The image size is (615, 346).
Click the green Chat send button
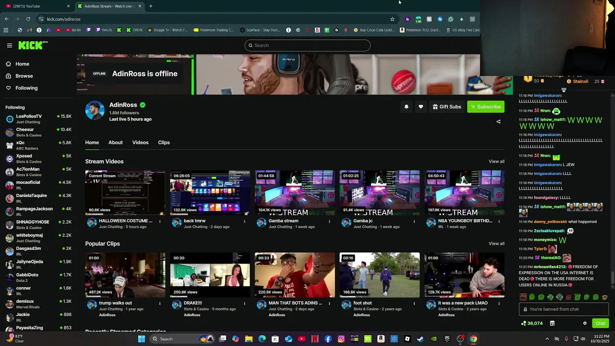tap(600, 323)
